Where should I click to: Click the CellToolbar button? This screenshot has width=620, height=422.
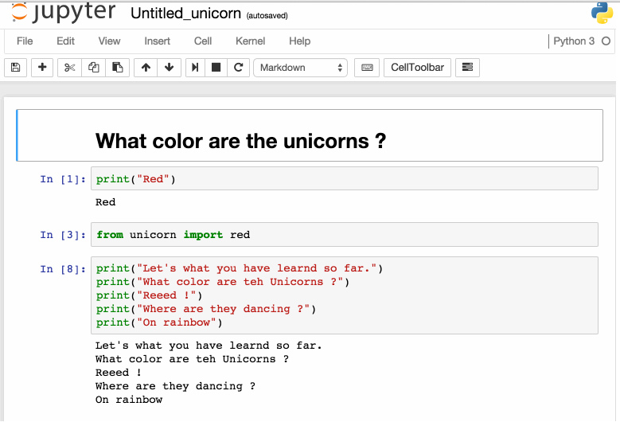[x=418, y=68]
